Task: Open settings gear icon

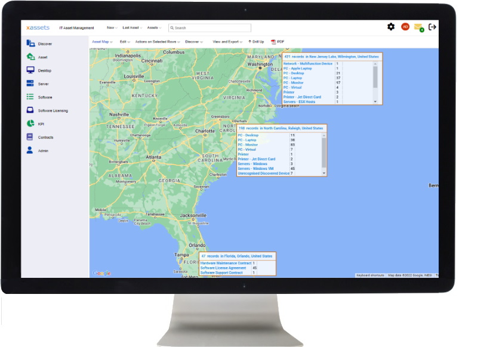Action: tap(391, 27)
